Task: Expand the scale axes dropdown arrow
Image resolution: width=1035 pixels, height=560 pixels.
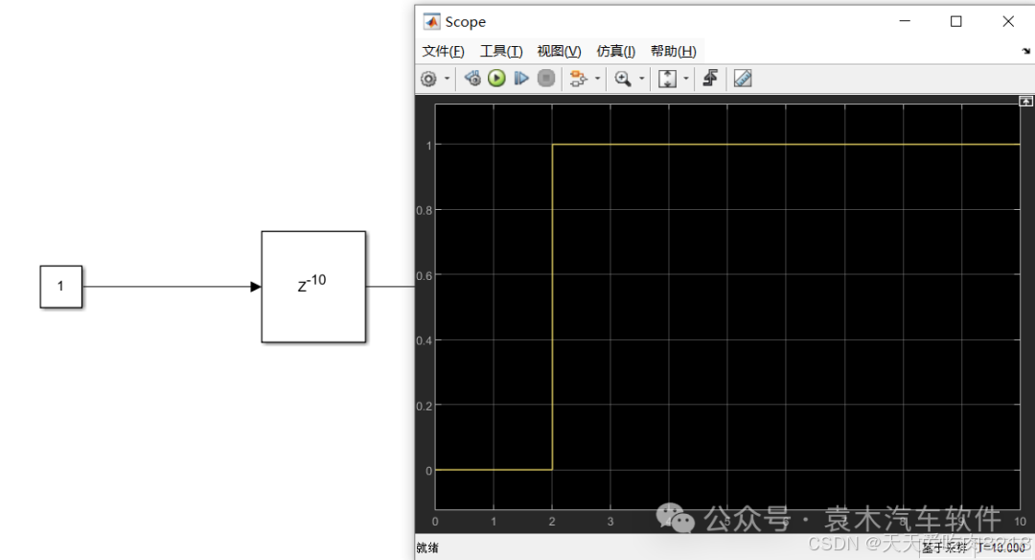Action: tap(686, 79)
